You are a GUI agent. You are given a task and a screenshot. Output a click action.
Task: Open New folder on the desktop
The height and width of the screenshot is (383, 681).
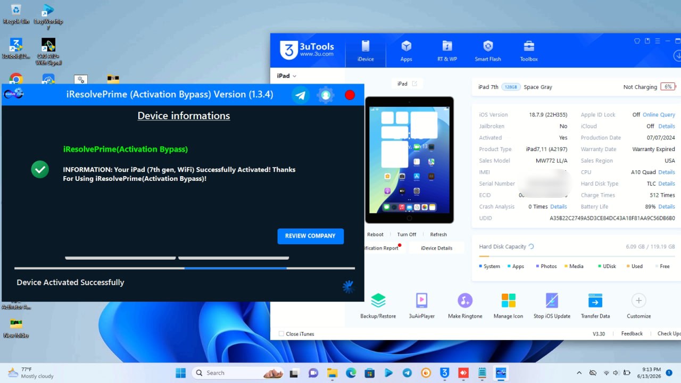(16, 328)
